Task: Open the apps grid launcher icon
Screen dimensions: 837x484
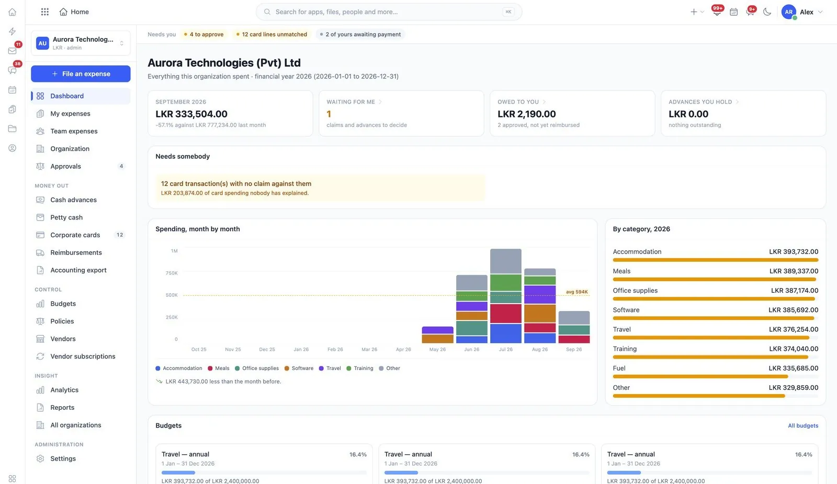Action: pos(45,11)
